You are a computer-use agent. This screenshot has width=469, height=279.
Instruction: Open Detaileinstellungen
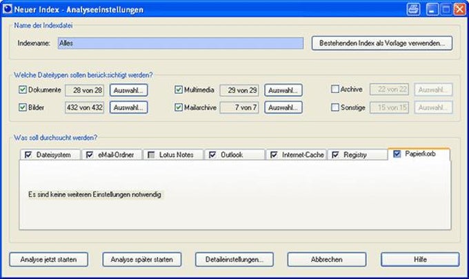(x=234, y=259)
